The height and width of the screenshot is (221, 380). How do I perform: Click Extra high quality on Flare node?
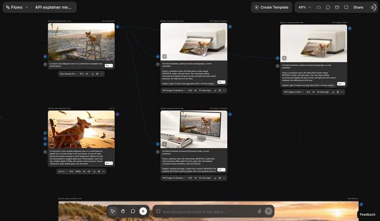(323, 92)
